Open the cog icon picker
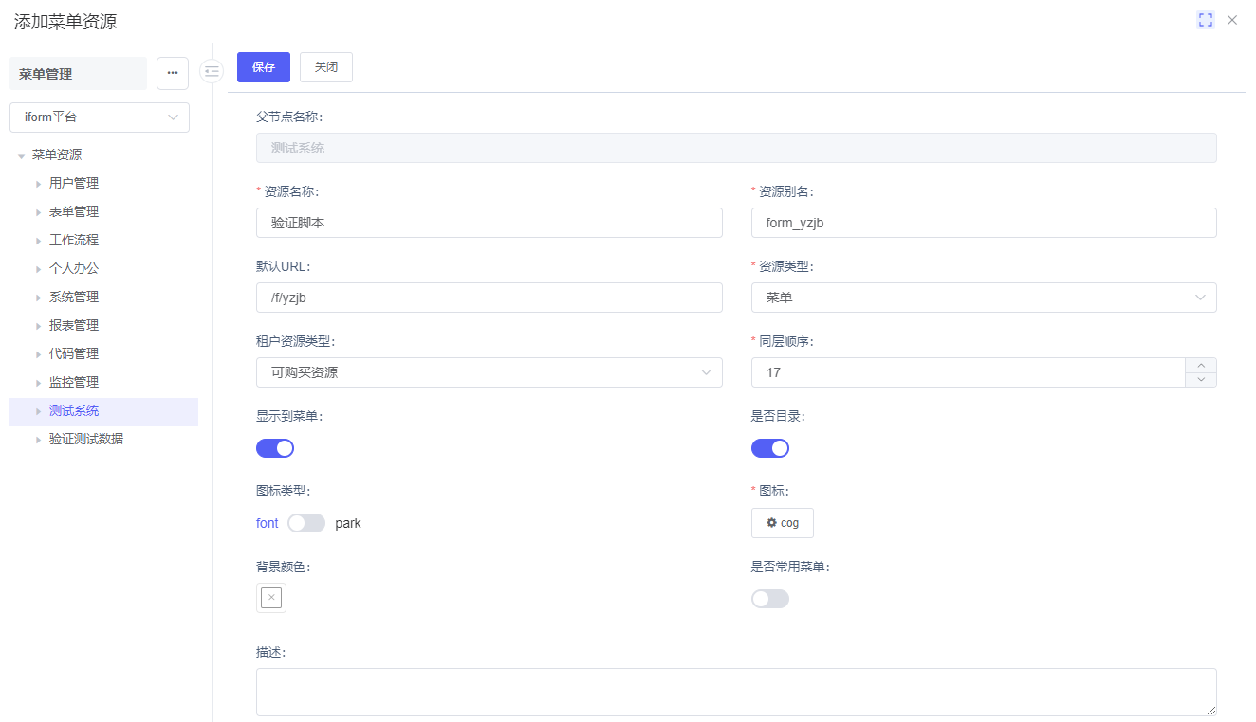 [x=782, y=523]
